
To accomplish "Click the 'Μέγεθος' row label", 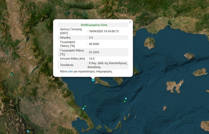I will tap(66, 38).
